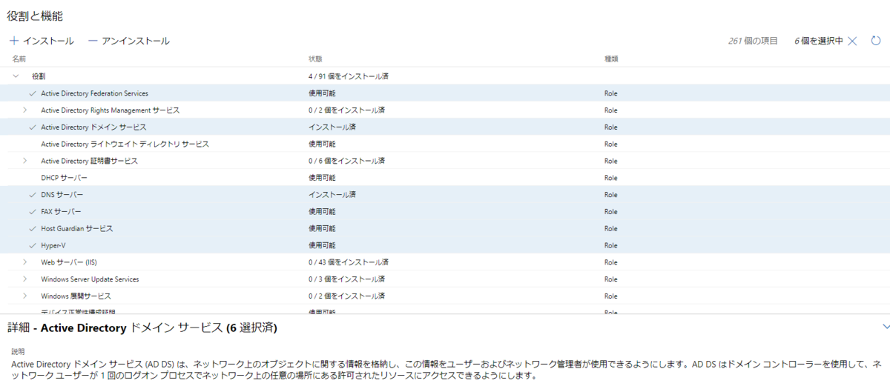
Task: Clear the 6個を選択中 selection with the X icon
Action: 852,41
